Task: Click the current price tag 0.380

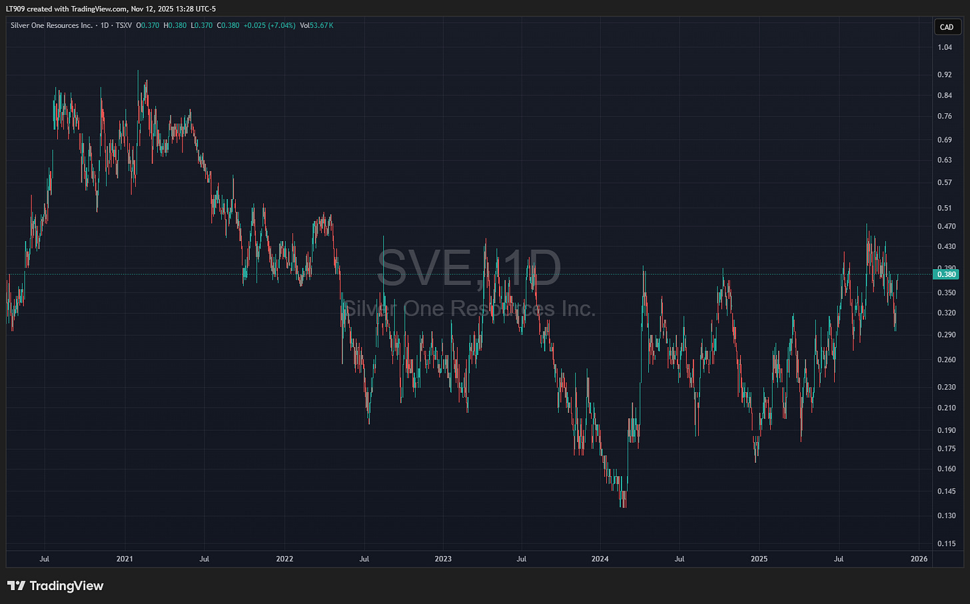Action: click(x=947, y=274)
